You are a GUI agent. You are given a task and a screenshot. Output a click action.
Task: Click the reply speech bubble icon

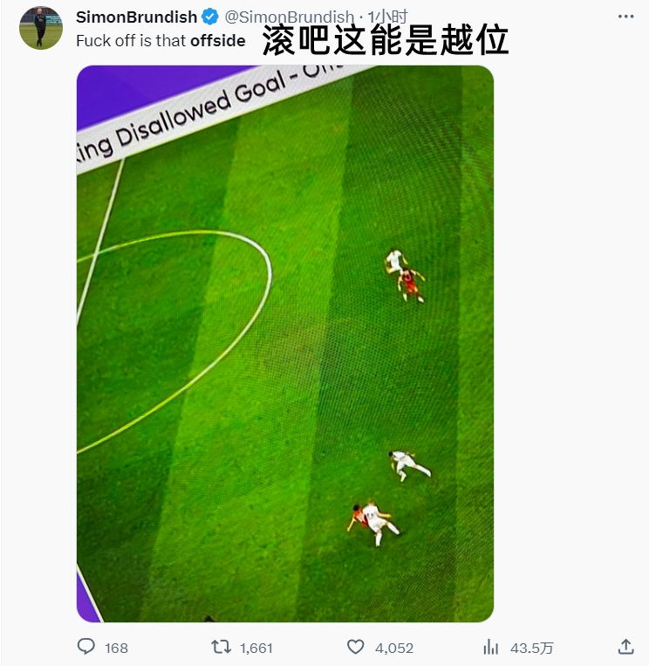86,647
